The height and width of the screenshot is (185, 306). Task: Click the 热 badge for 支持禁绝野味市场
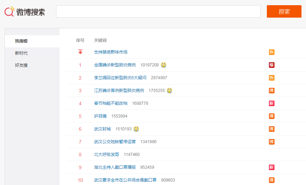(x=271, y=52)
